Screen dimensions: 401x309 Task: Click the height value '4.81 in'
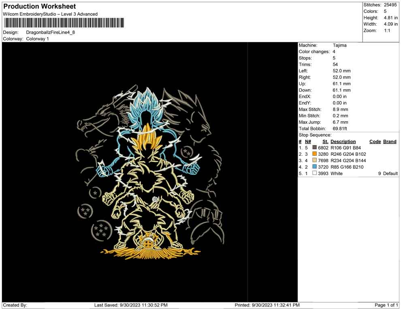point(391,18)
